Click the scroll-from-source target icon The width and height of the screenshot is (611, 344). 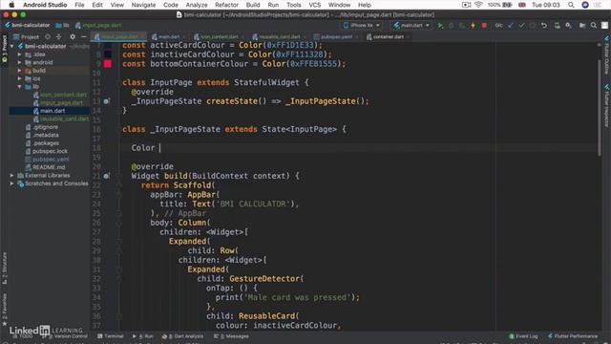click(x=48, y=36)
